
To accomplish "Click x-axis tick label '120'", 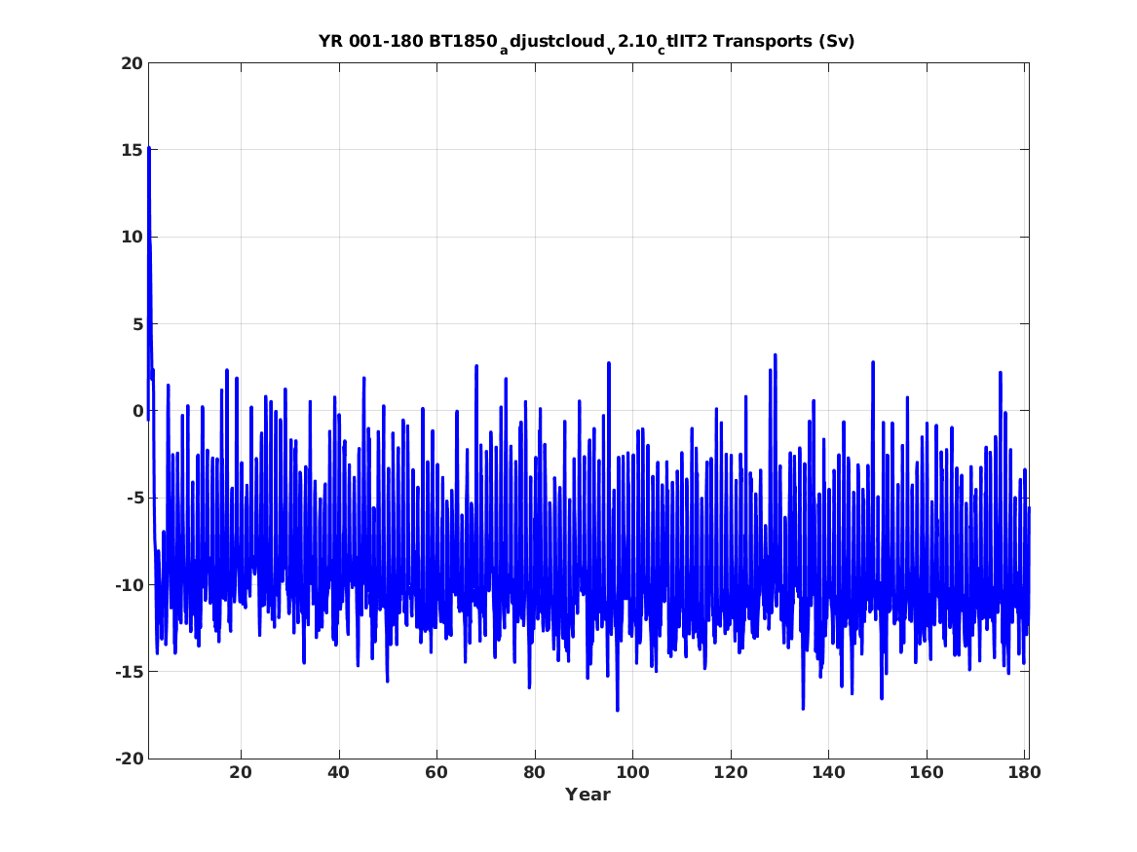I will [x=730, y=773].
